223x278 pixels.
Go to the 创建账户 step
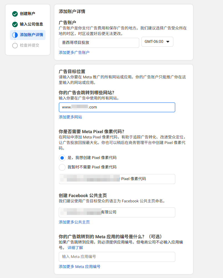(27, 14)
